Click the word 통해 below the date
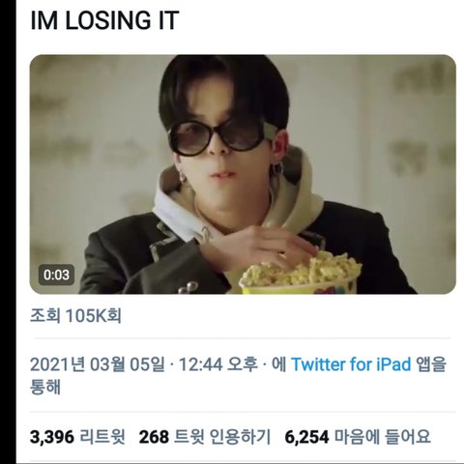This screenshot has width=464, height=464. (45, 387)
